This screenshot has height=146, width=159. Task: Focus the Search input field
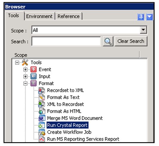(x=66, y=41)
